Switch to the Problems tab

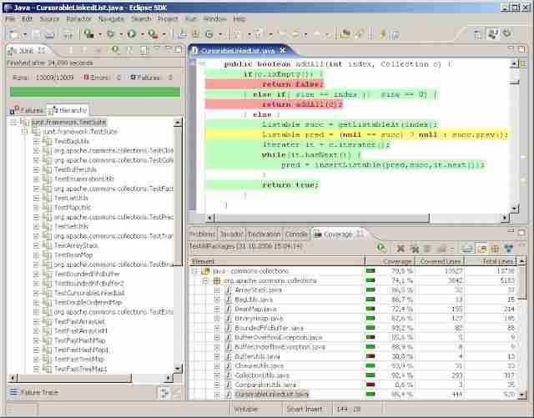(x=202, y=234)
